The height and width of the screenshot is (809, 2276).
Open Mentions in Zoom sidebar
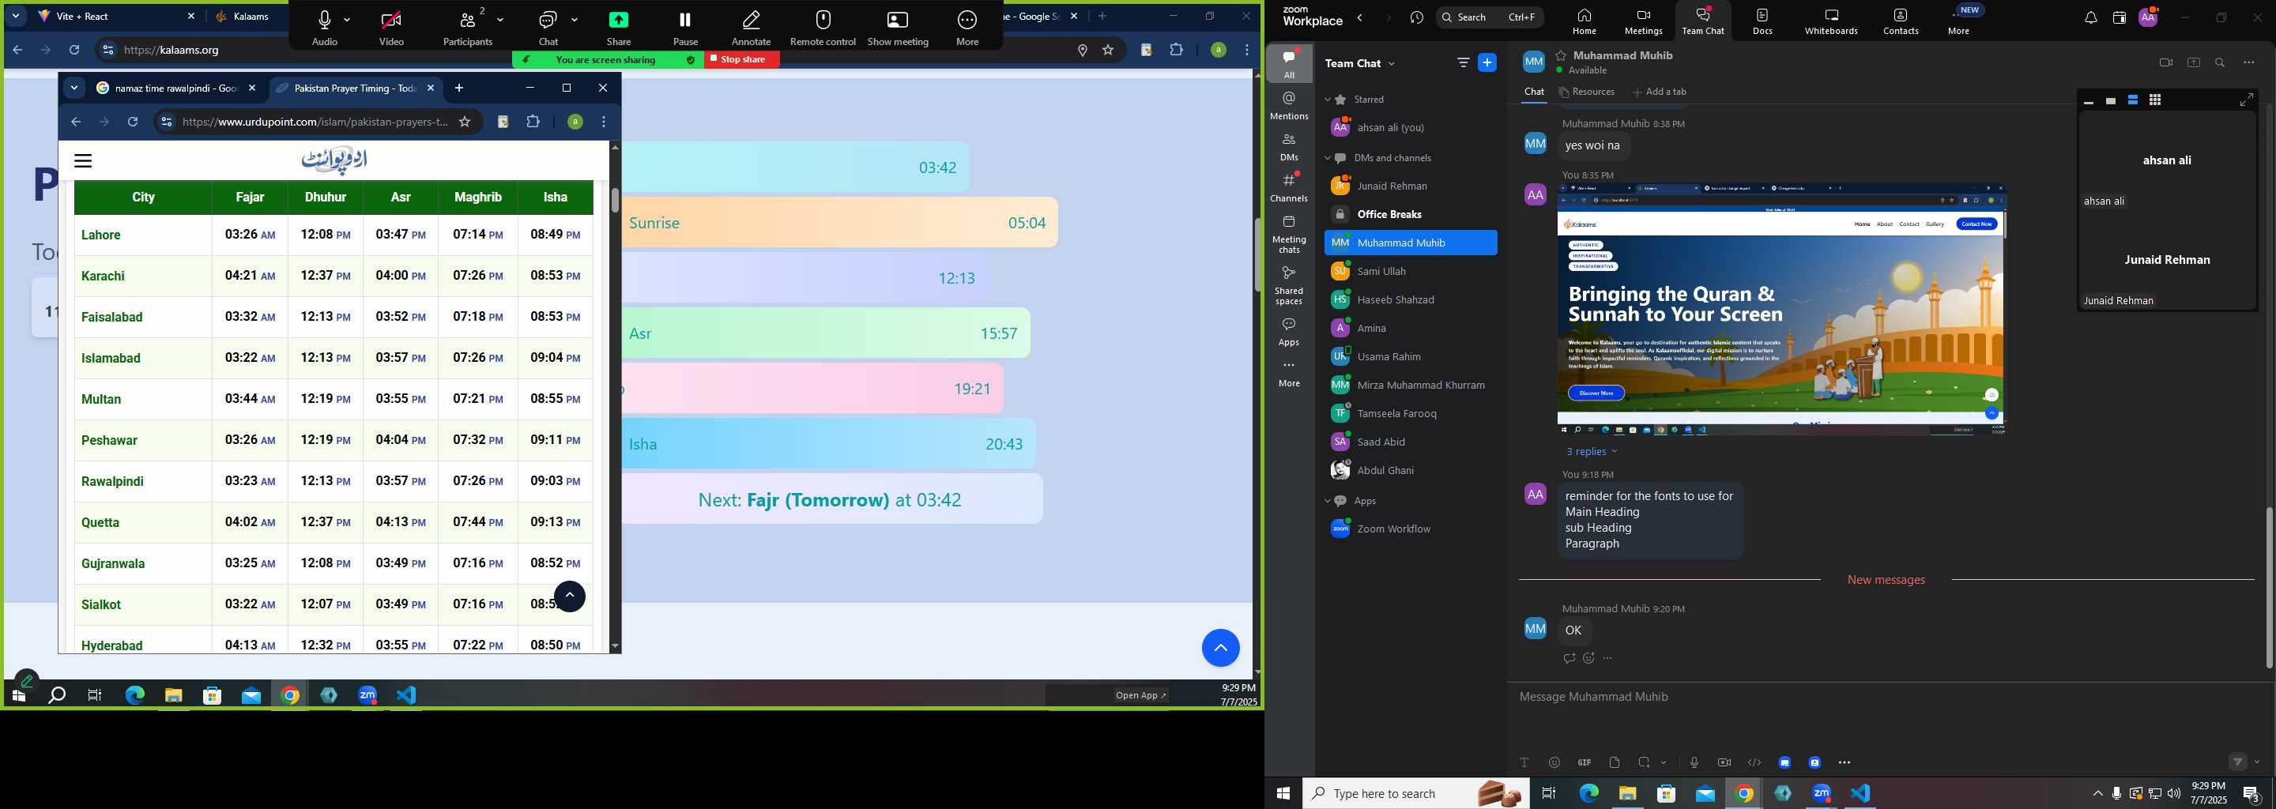tap(1289, 106)
